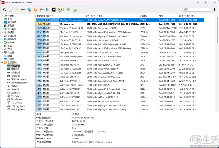Click the Refresh toolbar icon
219x148 pixels.
pyautogui.click(x=5, y=10)
